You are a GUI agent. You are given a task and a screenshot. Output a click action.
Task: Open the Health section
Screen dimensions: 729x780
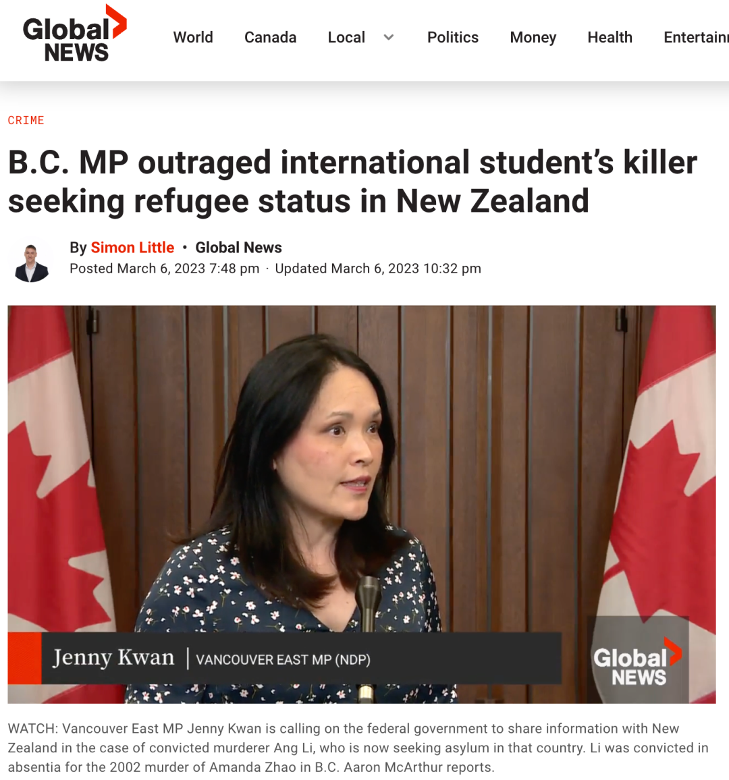click(610, 37)
